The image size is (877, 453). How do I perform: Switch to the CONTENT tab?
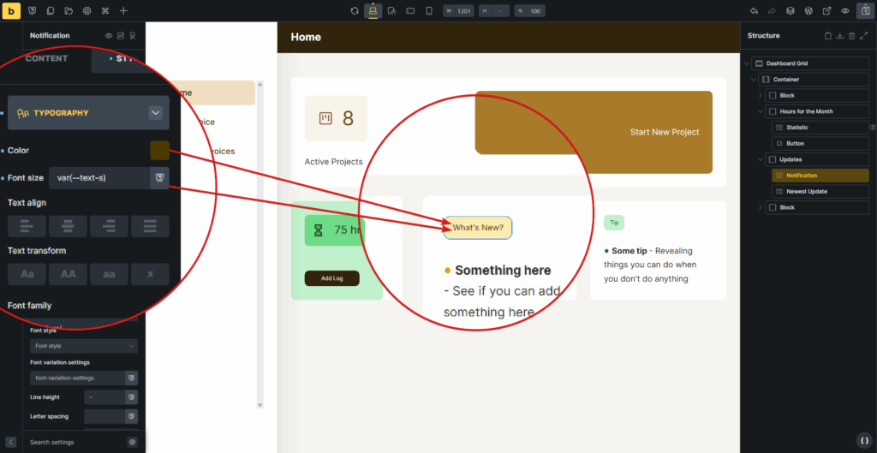click(46, 59)
